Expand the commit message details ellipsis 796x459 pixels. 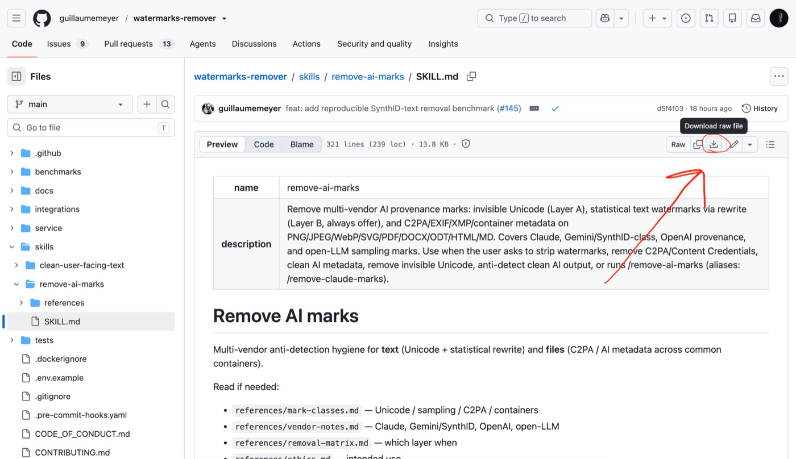click(x=534, y=108)
